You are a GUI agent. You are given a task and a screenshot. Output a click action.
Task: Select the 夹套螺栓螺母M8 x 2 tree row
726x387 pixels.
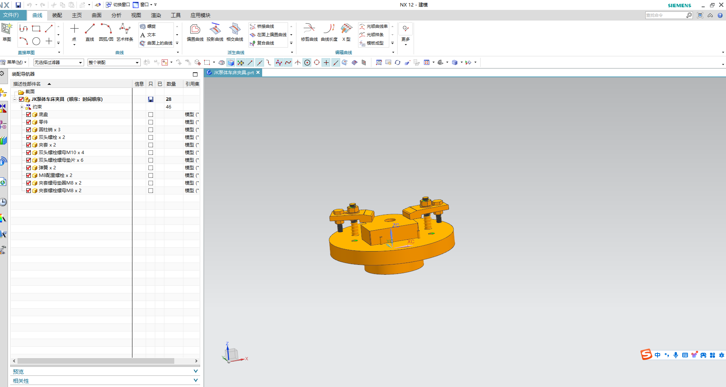click(105, 191)
